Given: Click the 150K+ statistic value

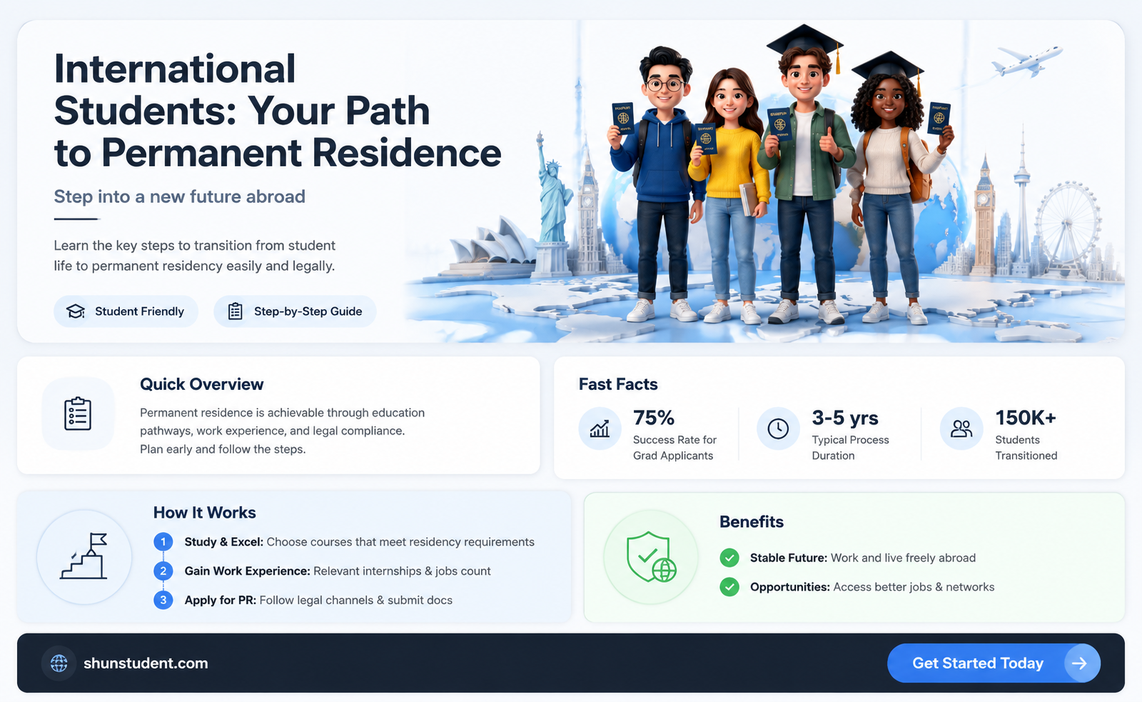Looking at the screenshot, I should click(x=1026, y=418).
